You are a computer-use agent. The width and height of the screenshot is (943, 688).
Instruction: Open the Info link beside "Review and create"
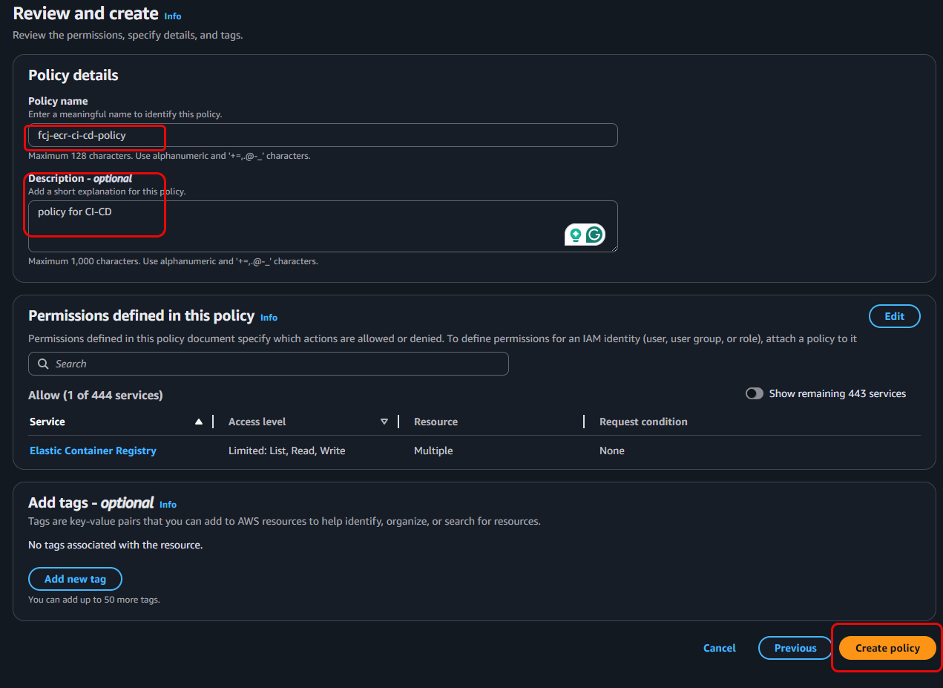[x=172, y=16]
